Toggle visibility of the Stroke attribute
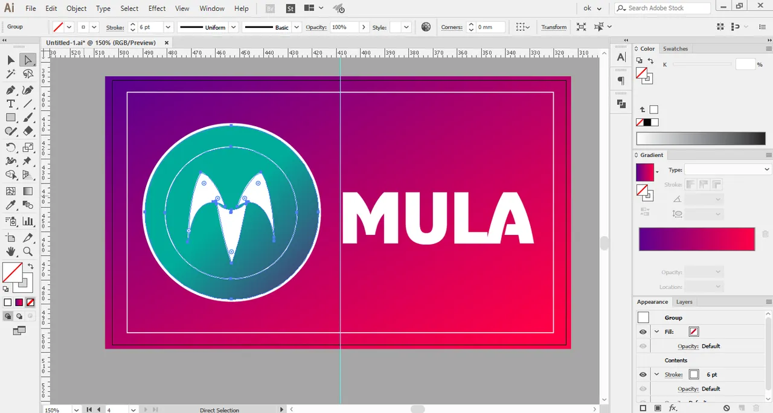The image size is (773, 413). click(643, 374)
